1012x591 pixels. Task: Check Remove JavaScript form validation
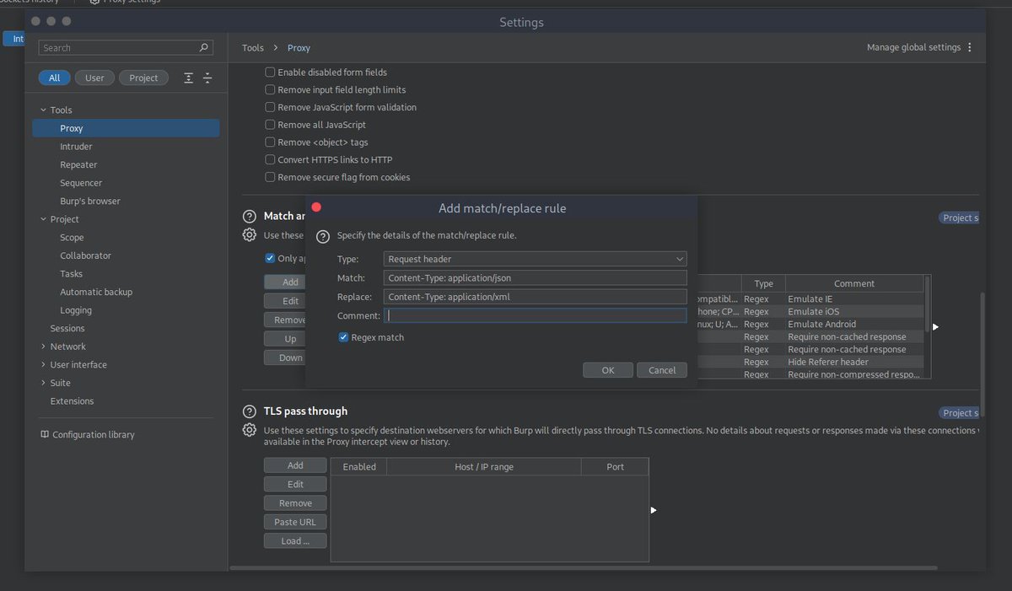tap(271, 107)
